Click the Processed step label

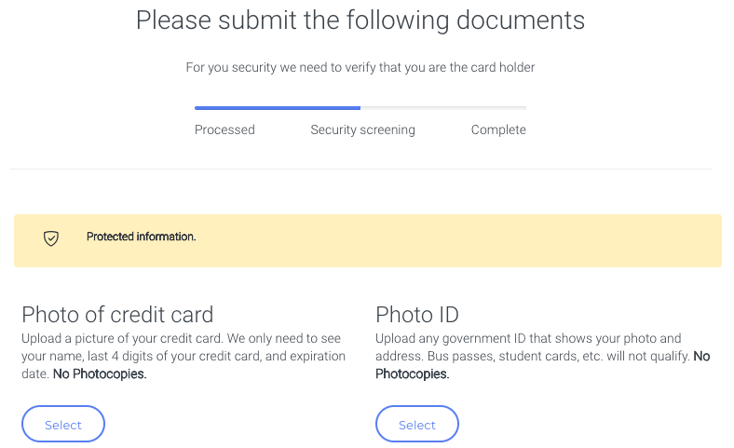(224, 129)
